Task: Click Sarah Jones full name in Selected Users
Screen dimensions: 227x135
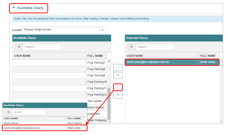Action: point(208,62)
